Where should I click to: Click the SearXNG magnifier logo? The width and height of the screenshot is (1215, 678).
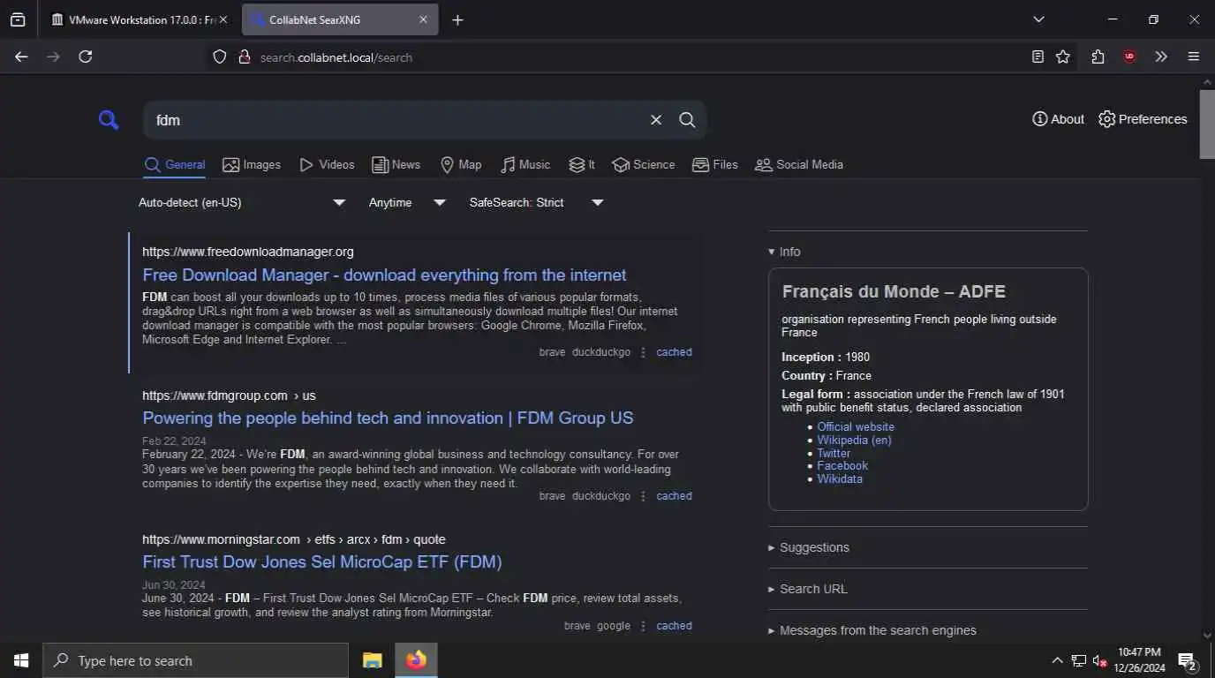pos(109,120)
